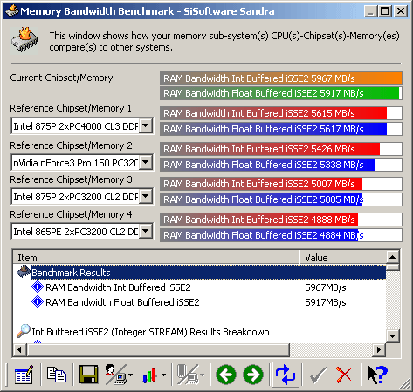
Task: Open Reference Chipset/Memory 1 dropdown
Action: [x=146, y=126]
